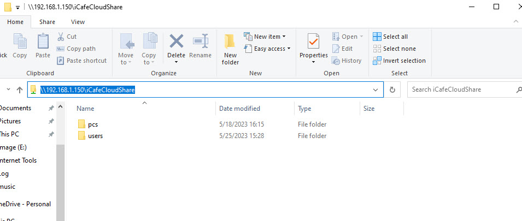
Task: Click Select all in the ribbon
Action: coord(390,37)
